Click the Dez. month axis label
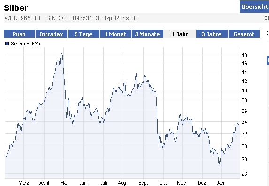The height and width of the screenshot is (186, 269). [202, 183]
